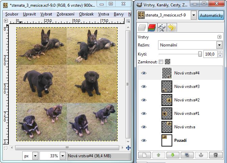Open the Režim mode dropdown
This screenshot has width=227, height=163.
click(190, 45)
